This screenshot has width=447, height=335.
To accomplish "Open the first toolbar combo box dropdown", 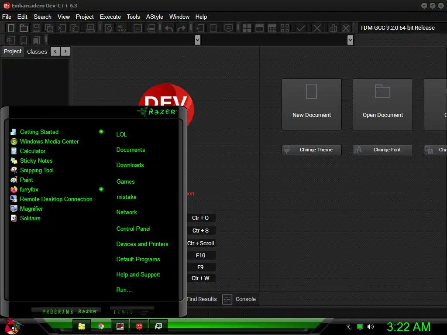I will pos(197,40).
